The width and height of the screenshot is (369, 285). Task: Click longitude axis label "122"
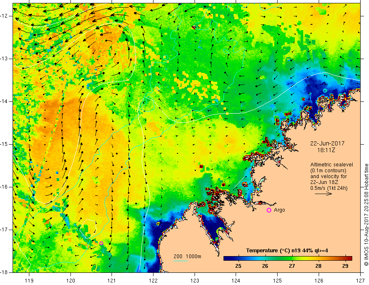pos(153,280)
